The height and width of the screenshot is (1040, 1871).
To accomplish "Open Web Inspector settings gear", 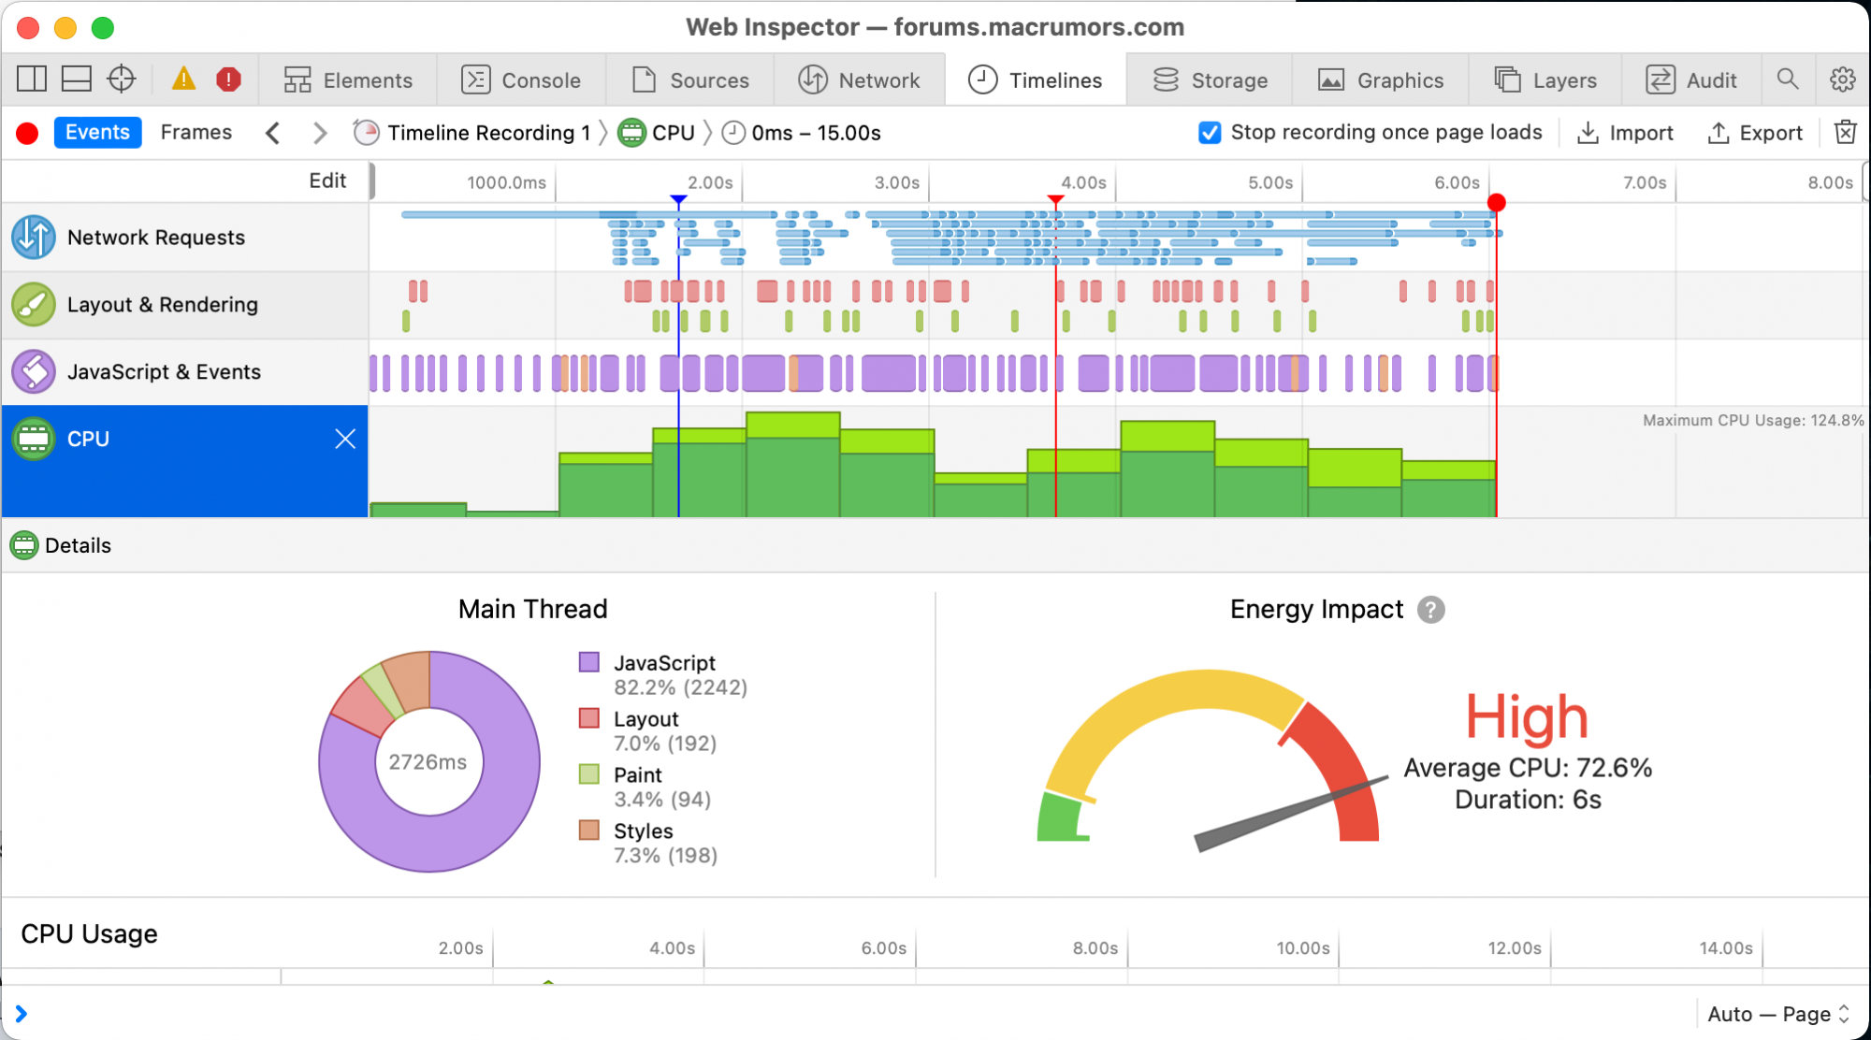I will click(x=1842, y=79).
